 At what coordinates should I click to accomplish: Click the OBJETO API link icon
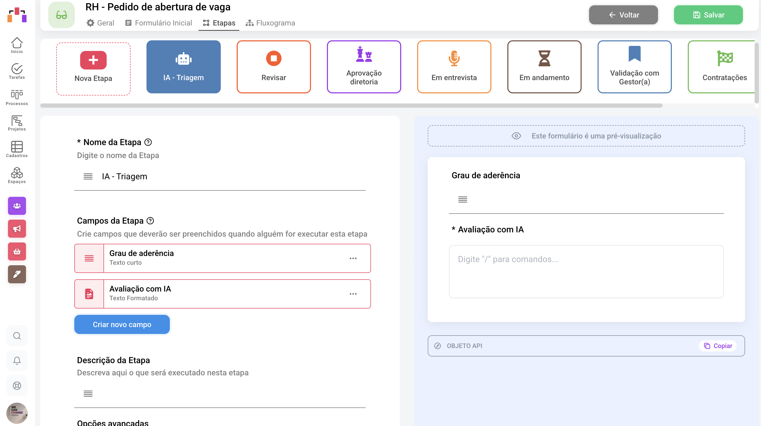[438, 346]
